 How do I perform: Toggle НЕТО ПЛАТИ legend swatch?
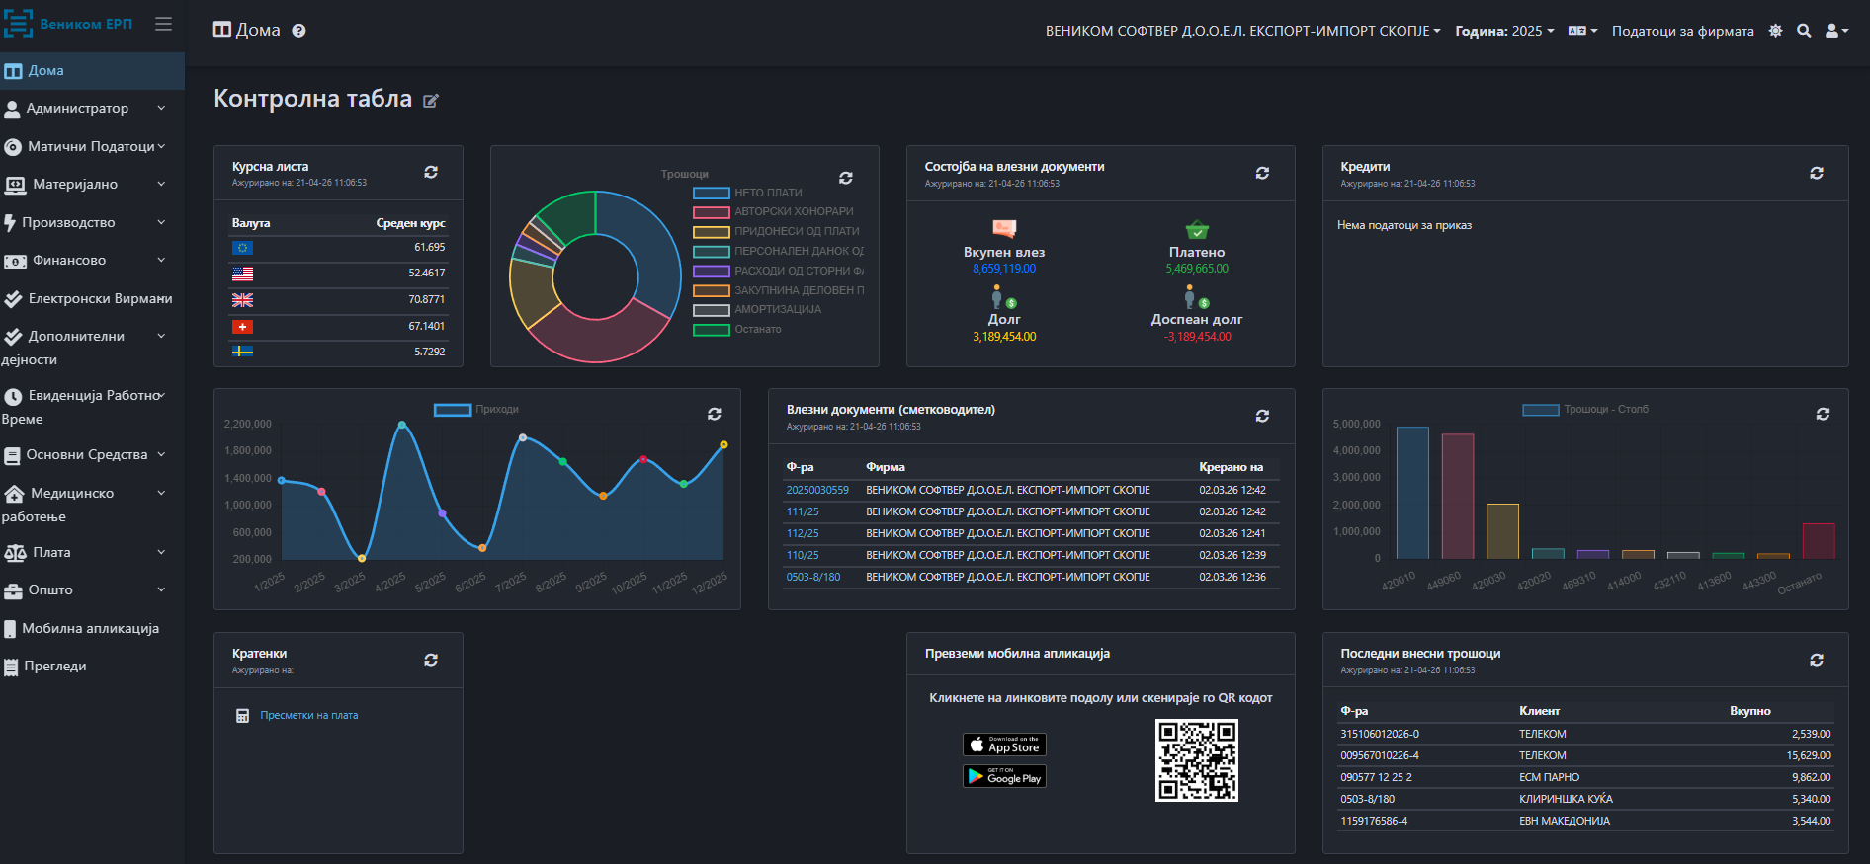[711, 193]
